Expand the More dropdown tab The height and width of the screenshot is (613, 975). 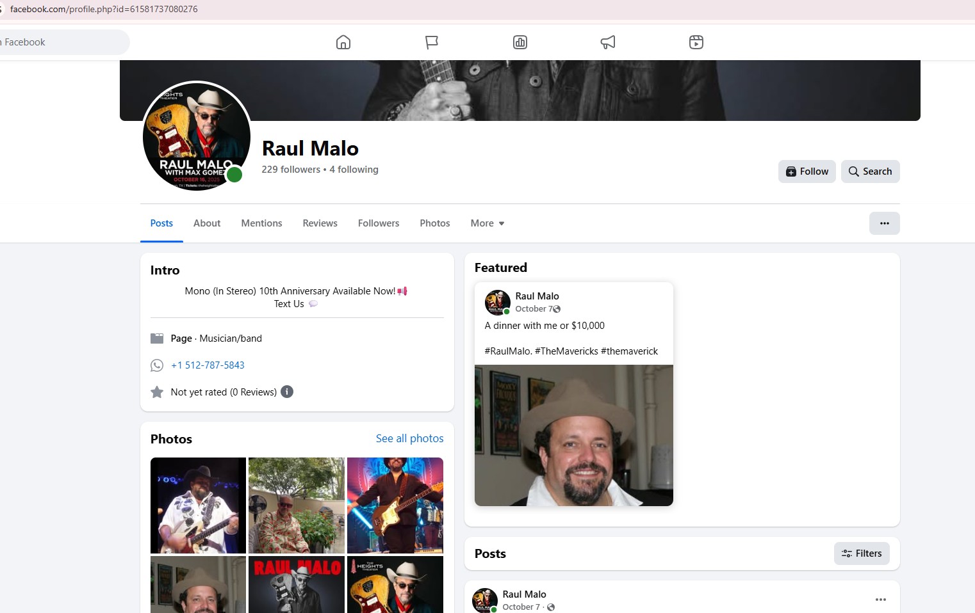487,223
